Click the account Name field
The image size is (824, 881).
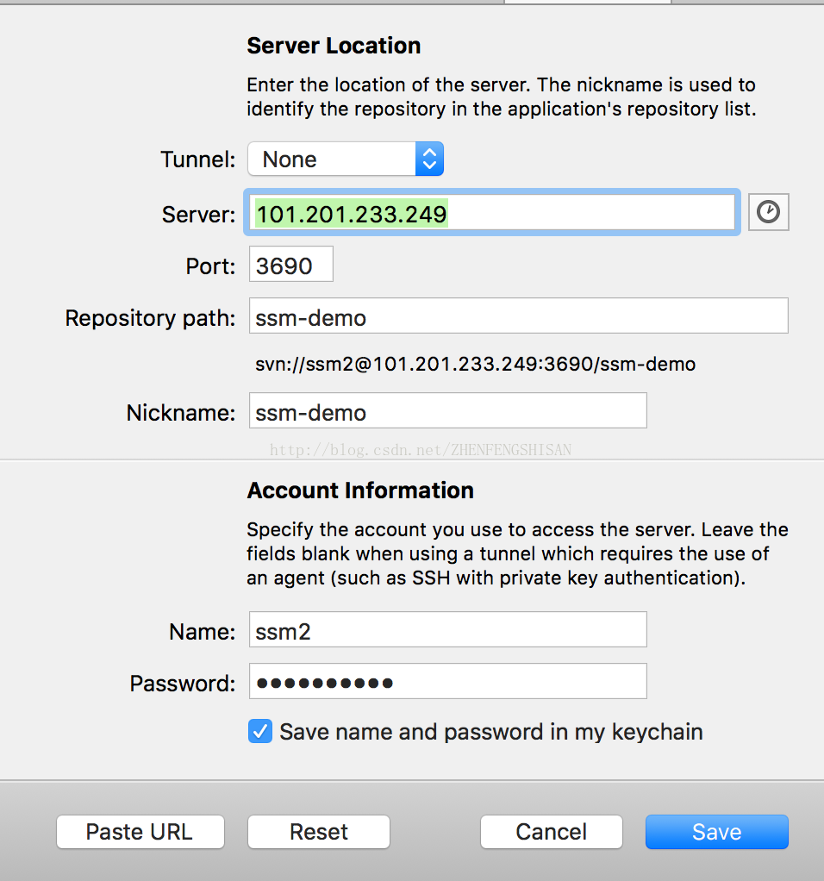[x=447, y=629]
